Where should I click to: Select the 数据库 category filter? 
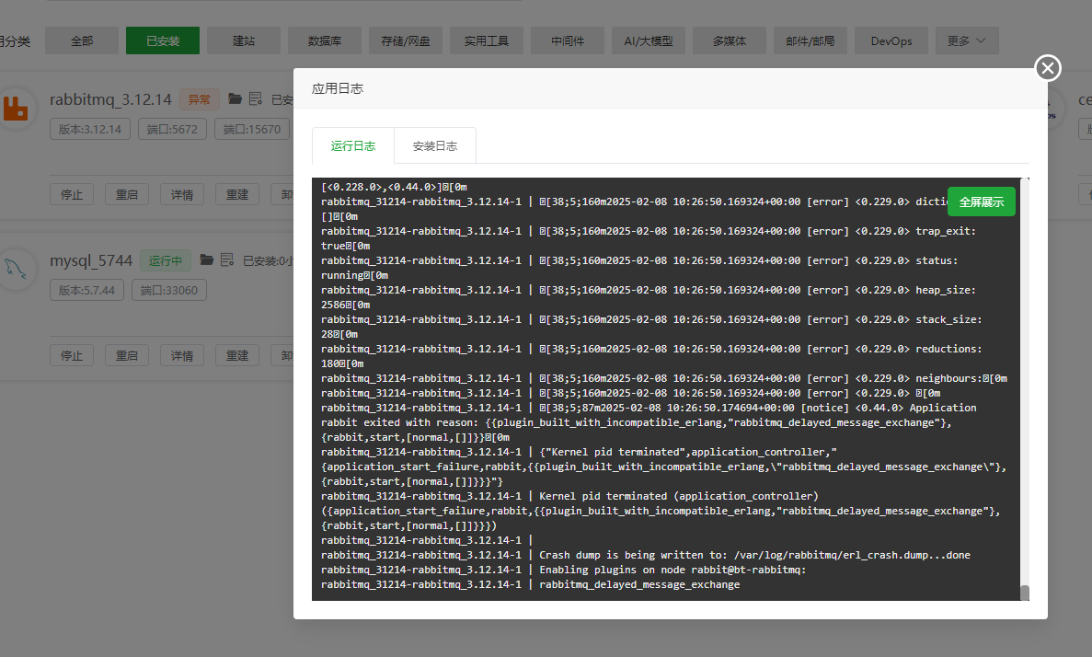[x=325, y=41]
